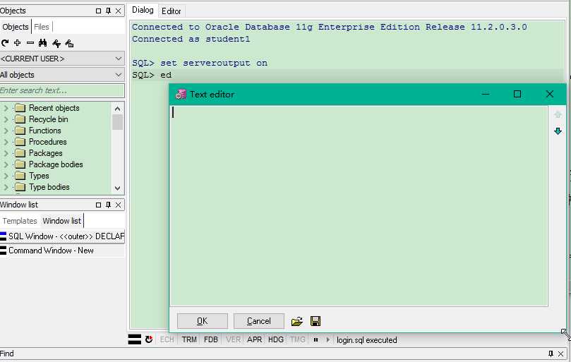Save file icon in Text editor
Image resolution: width=571 pixels, height=362 pixels.
(315, 321)
